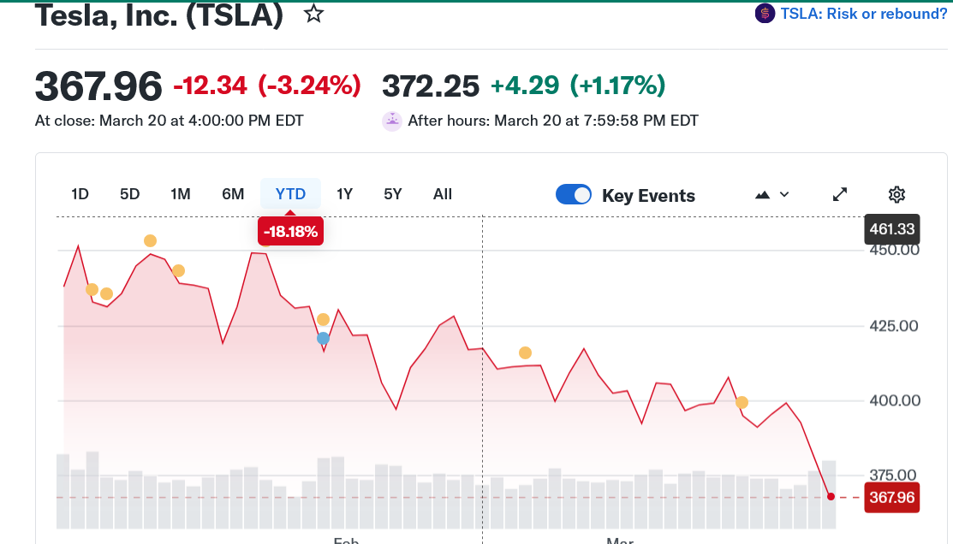This screenshot has height=544, width=953.
Task: Click the highest yellow key event dot
Action: coord(150,241)
